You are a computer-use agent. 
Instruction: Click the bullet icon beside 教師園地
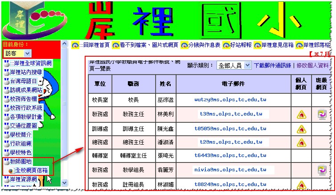click(7, 162)
